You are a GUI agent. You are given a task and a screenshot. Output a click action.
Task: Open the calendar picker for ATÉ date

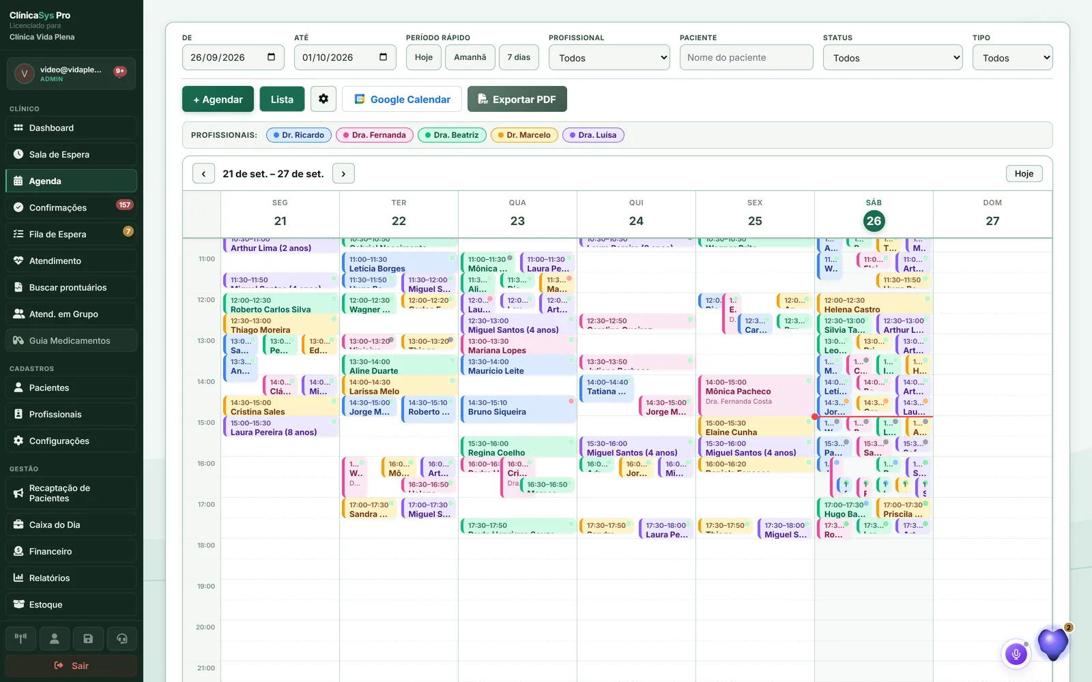point(383,57)
